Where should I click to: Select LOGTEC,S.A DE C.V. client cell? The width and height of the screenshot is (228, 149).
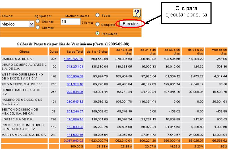tap(24, 119)
